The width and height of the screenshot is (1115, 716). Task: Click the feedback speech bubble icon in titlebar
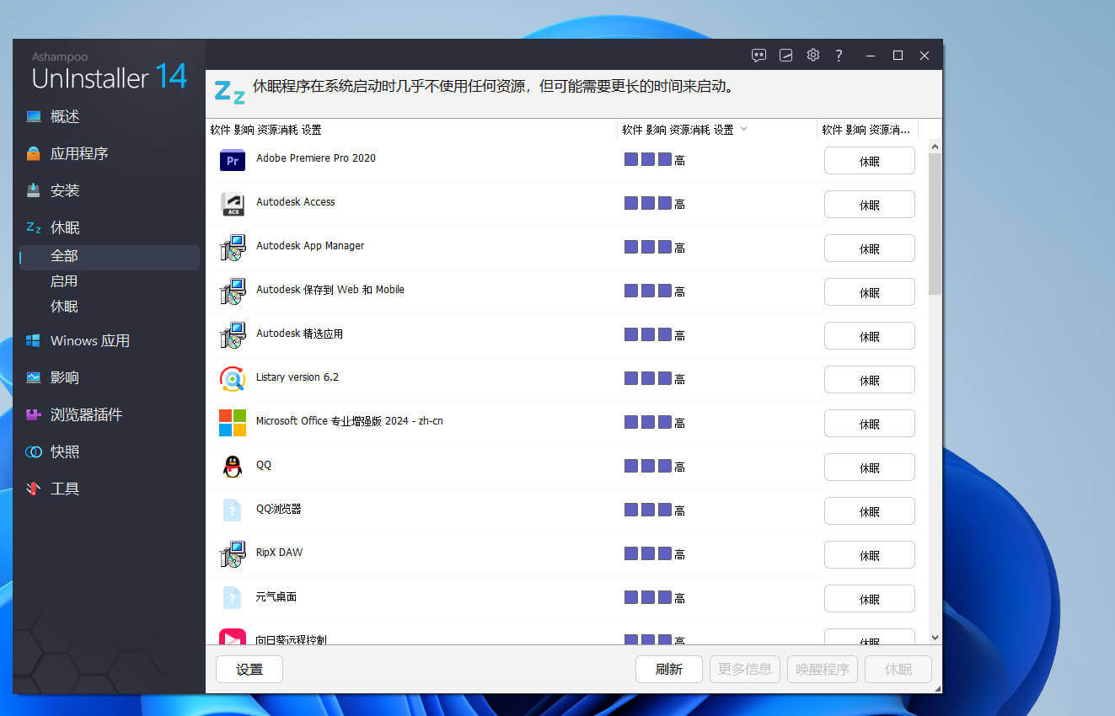759,55
